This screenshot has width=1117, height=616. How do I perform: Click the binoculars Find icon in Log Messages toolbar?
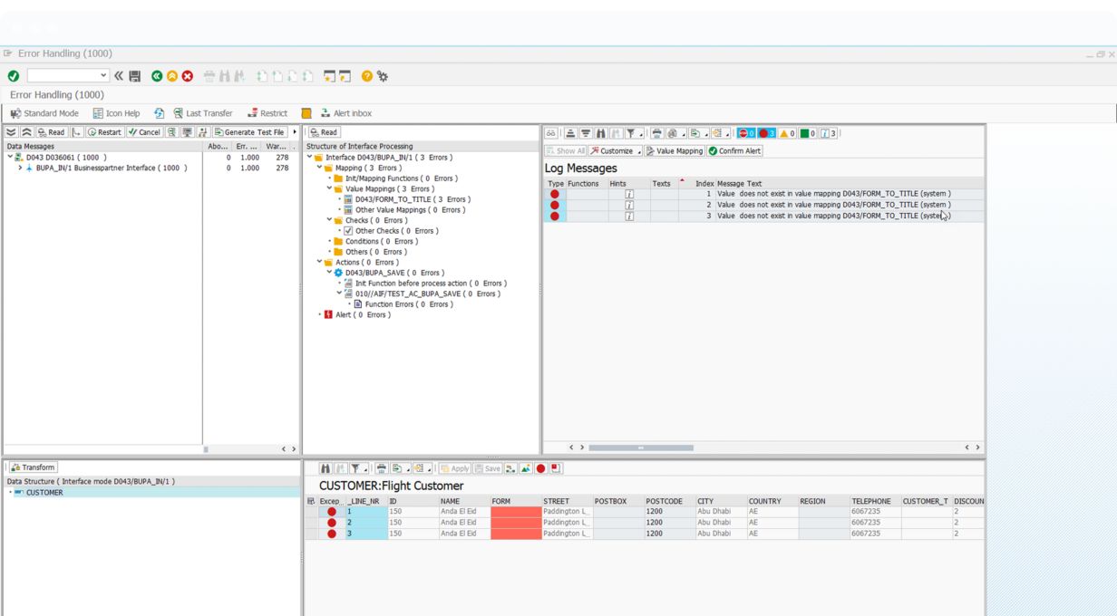(601, 133)
